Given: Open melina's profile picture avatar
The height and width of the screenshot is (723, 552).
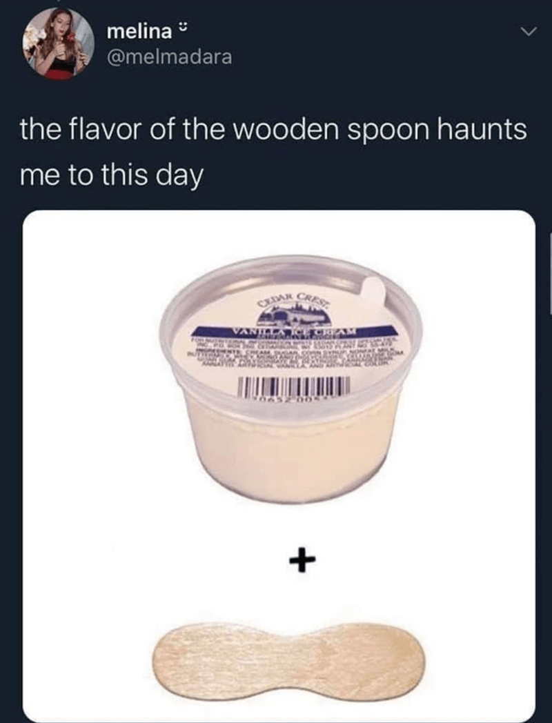Looking at the screenshot, I should (59, 43).
